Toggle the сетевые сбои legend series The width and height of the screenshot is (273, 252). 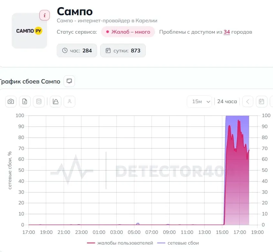click(178, 243)
